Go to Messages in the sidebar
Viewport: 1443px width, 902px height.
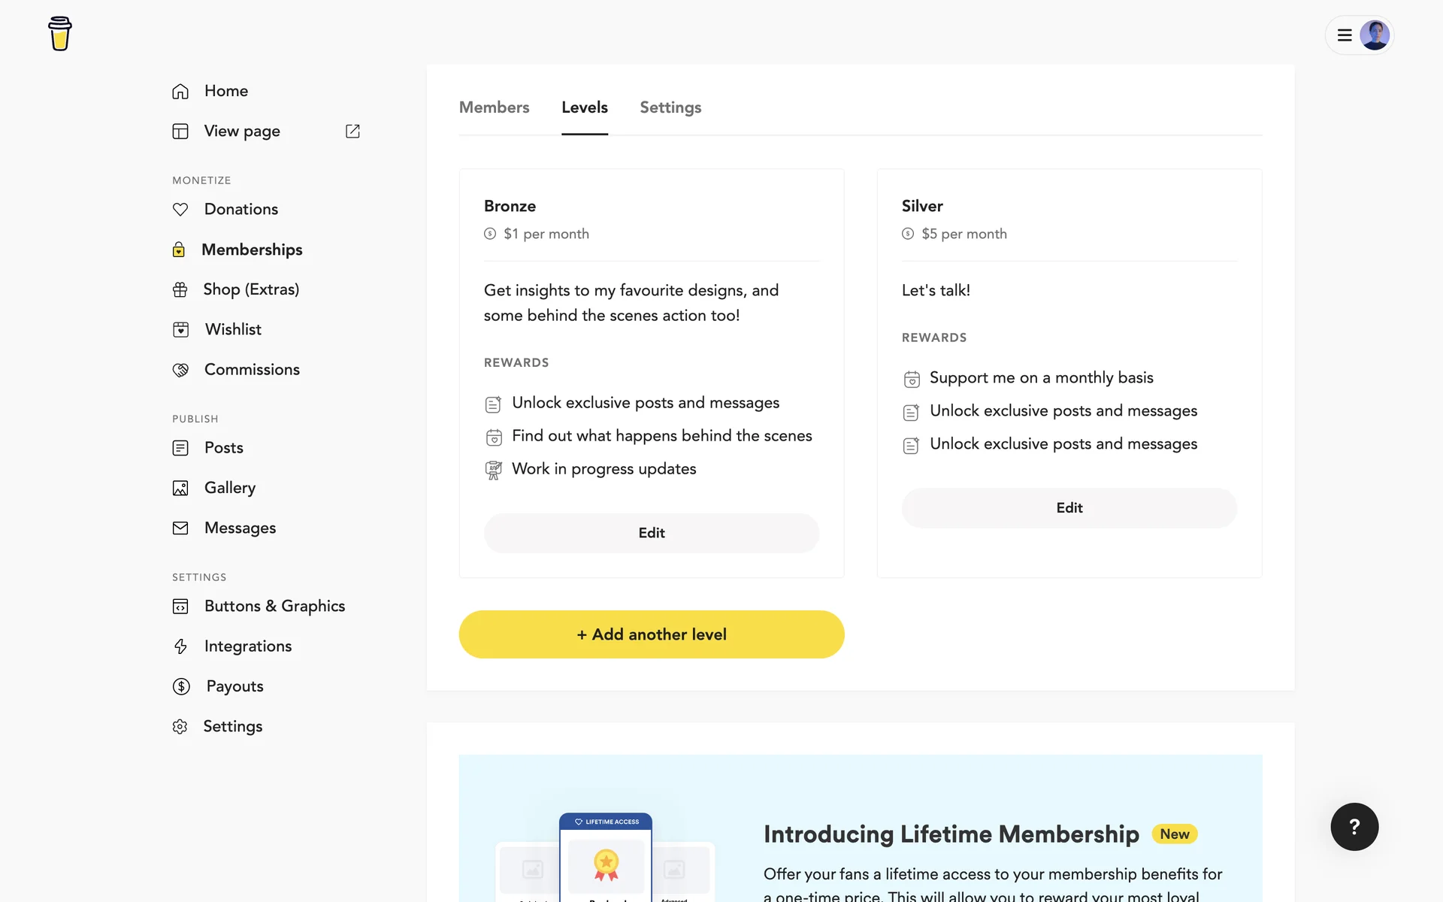[x=240, y=528]
